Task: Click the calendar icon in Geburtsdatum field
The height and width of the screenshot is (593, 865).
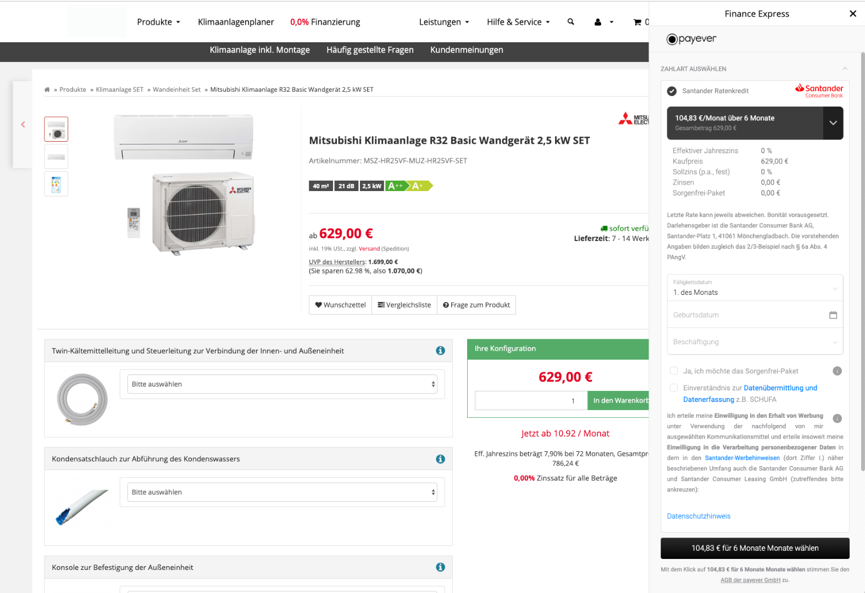Action: click(x=833, y=315)
